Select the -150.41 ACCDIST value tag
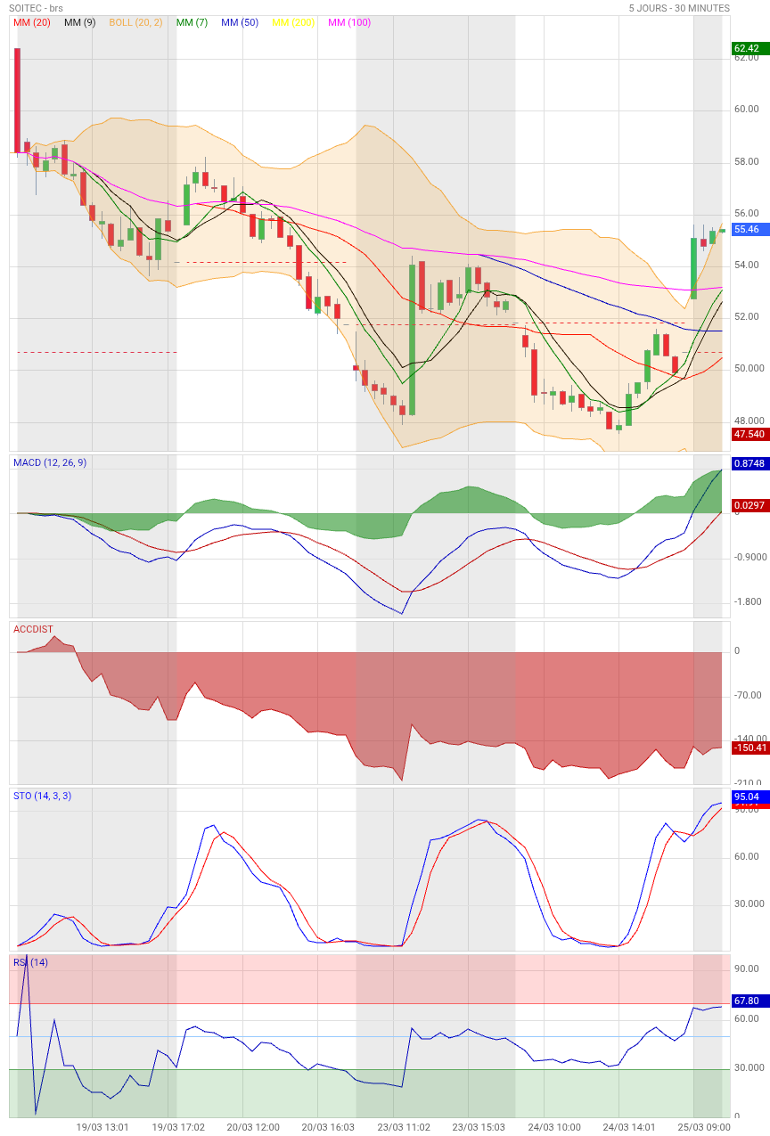770x1136 pixels. [x=750, y=748]
